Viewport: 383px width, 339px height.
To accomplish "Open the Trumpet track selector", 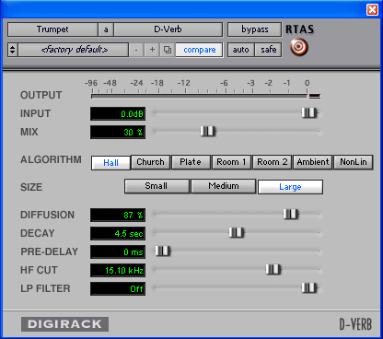I will pyautogui.click(x=52, y=29).
